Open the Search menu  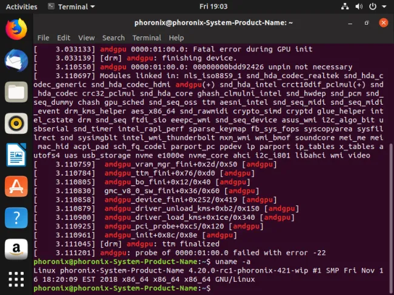pos(113,38)
